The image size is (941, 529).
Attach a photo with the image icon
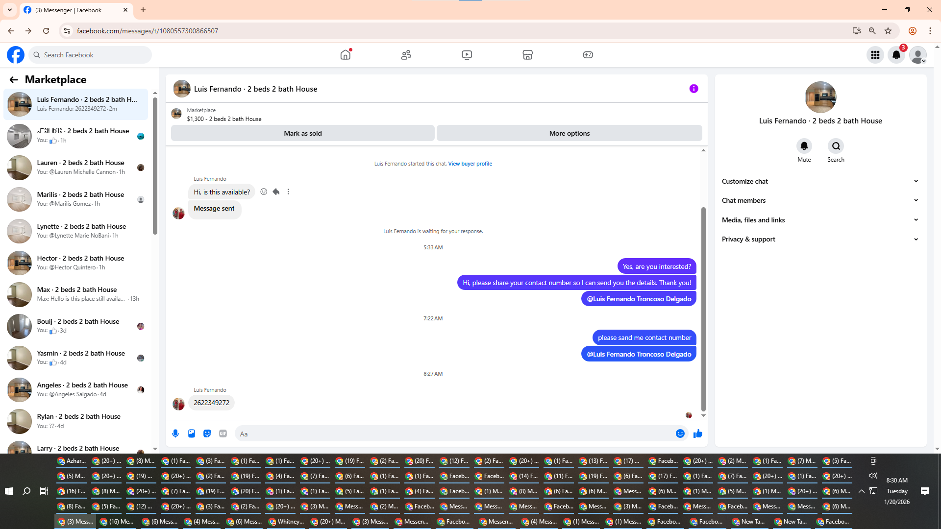click(192, 433)
